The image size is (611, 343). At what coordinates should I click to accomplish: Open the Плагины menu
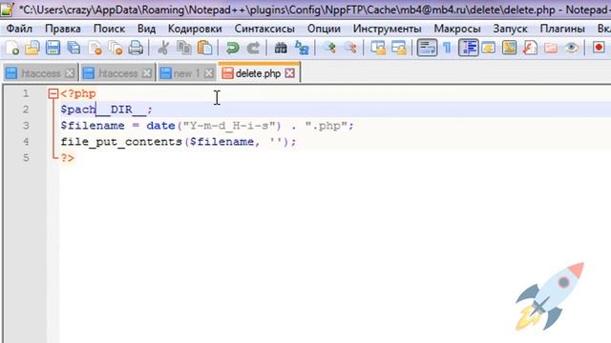tap(562, 29)
